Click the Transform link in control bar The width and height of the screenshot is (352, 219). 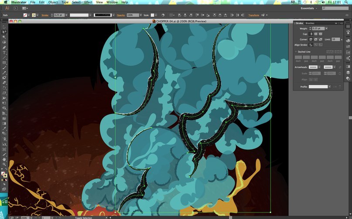(x=254, y=15)
